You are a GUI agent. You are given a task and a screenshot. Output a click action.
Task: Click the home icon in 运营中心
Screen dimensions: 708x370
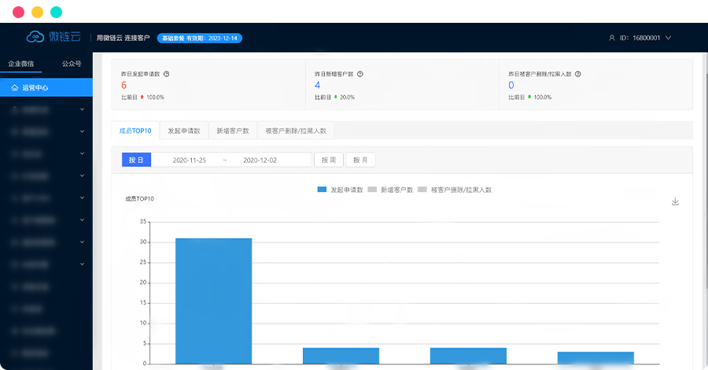tap(15, 88)
